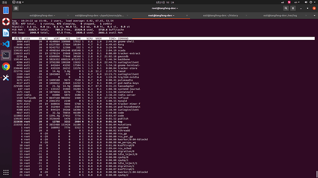Click the volume speaker icon in top bar
The image size is (318, 178).
pyautogui.click(x=306, y=2)
